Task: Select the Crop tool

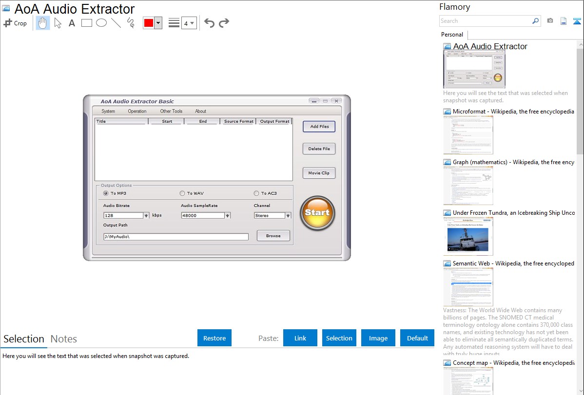Action: [15, 23]
